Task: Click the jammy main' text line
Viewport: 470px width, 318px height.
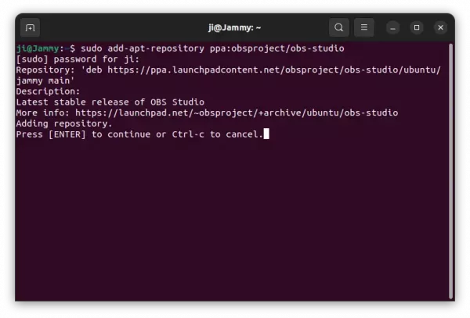Action: (45, 80)
